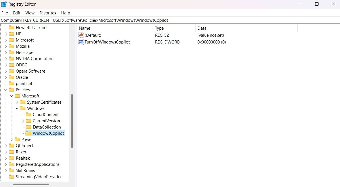Click the paint.net folder icon

12,84
